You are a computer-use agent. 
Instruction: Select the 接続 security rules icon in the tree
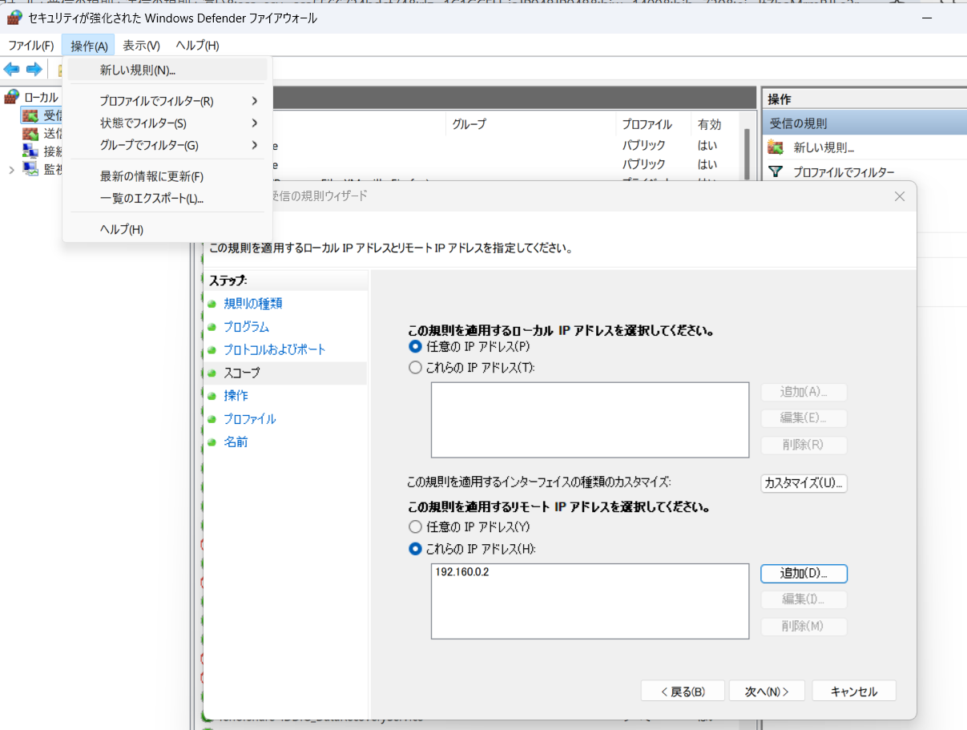[x=30, y=151]
